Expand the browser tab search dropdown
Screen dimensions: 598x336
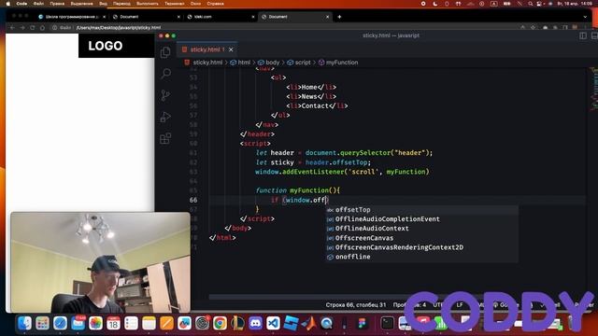pos(585,17)
